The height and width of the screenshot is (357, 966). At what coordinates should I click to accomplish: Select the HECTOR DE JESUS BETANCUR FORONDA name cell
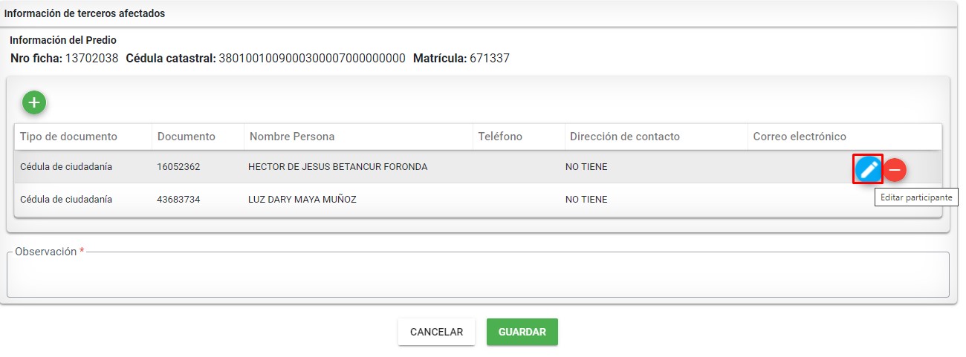click(338, 167)
